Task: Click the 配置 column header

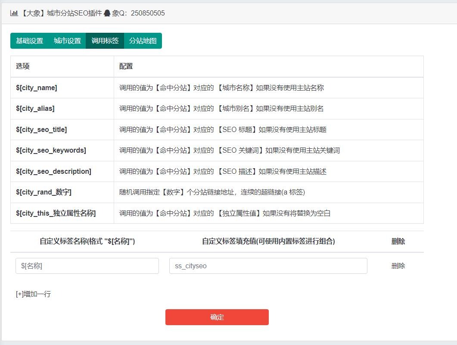Action: pyautogui.click(x=126, y=66)
